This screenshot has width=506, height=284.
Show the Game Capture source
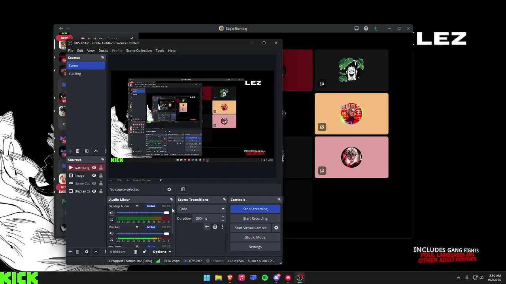click(94, 183)
